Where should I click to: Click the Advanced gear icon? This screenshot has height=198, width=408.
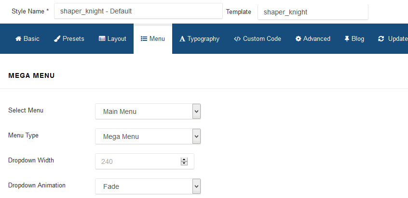[299, 39]
